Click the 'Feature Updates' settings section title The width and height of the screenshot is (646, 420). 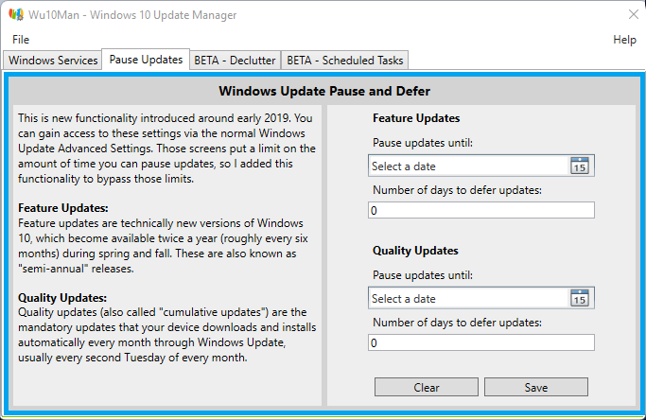[x=416, y=118]
